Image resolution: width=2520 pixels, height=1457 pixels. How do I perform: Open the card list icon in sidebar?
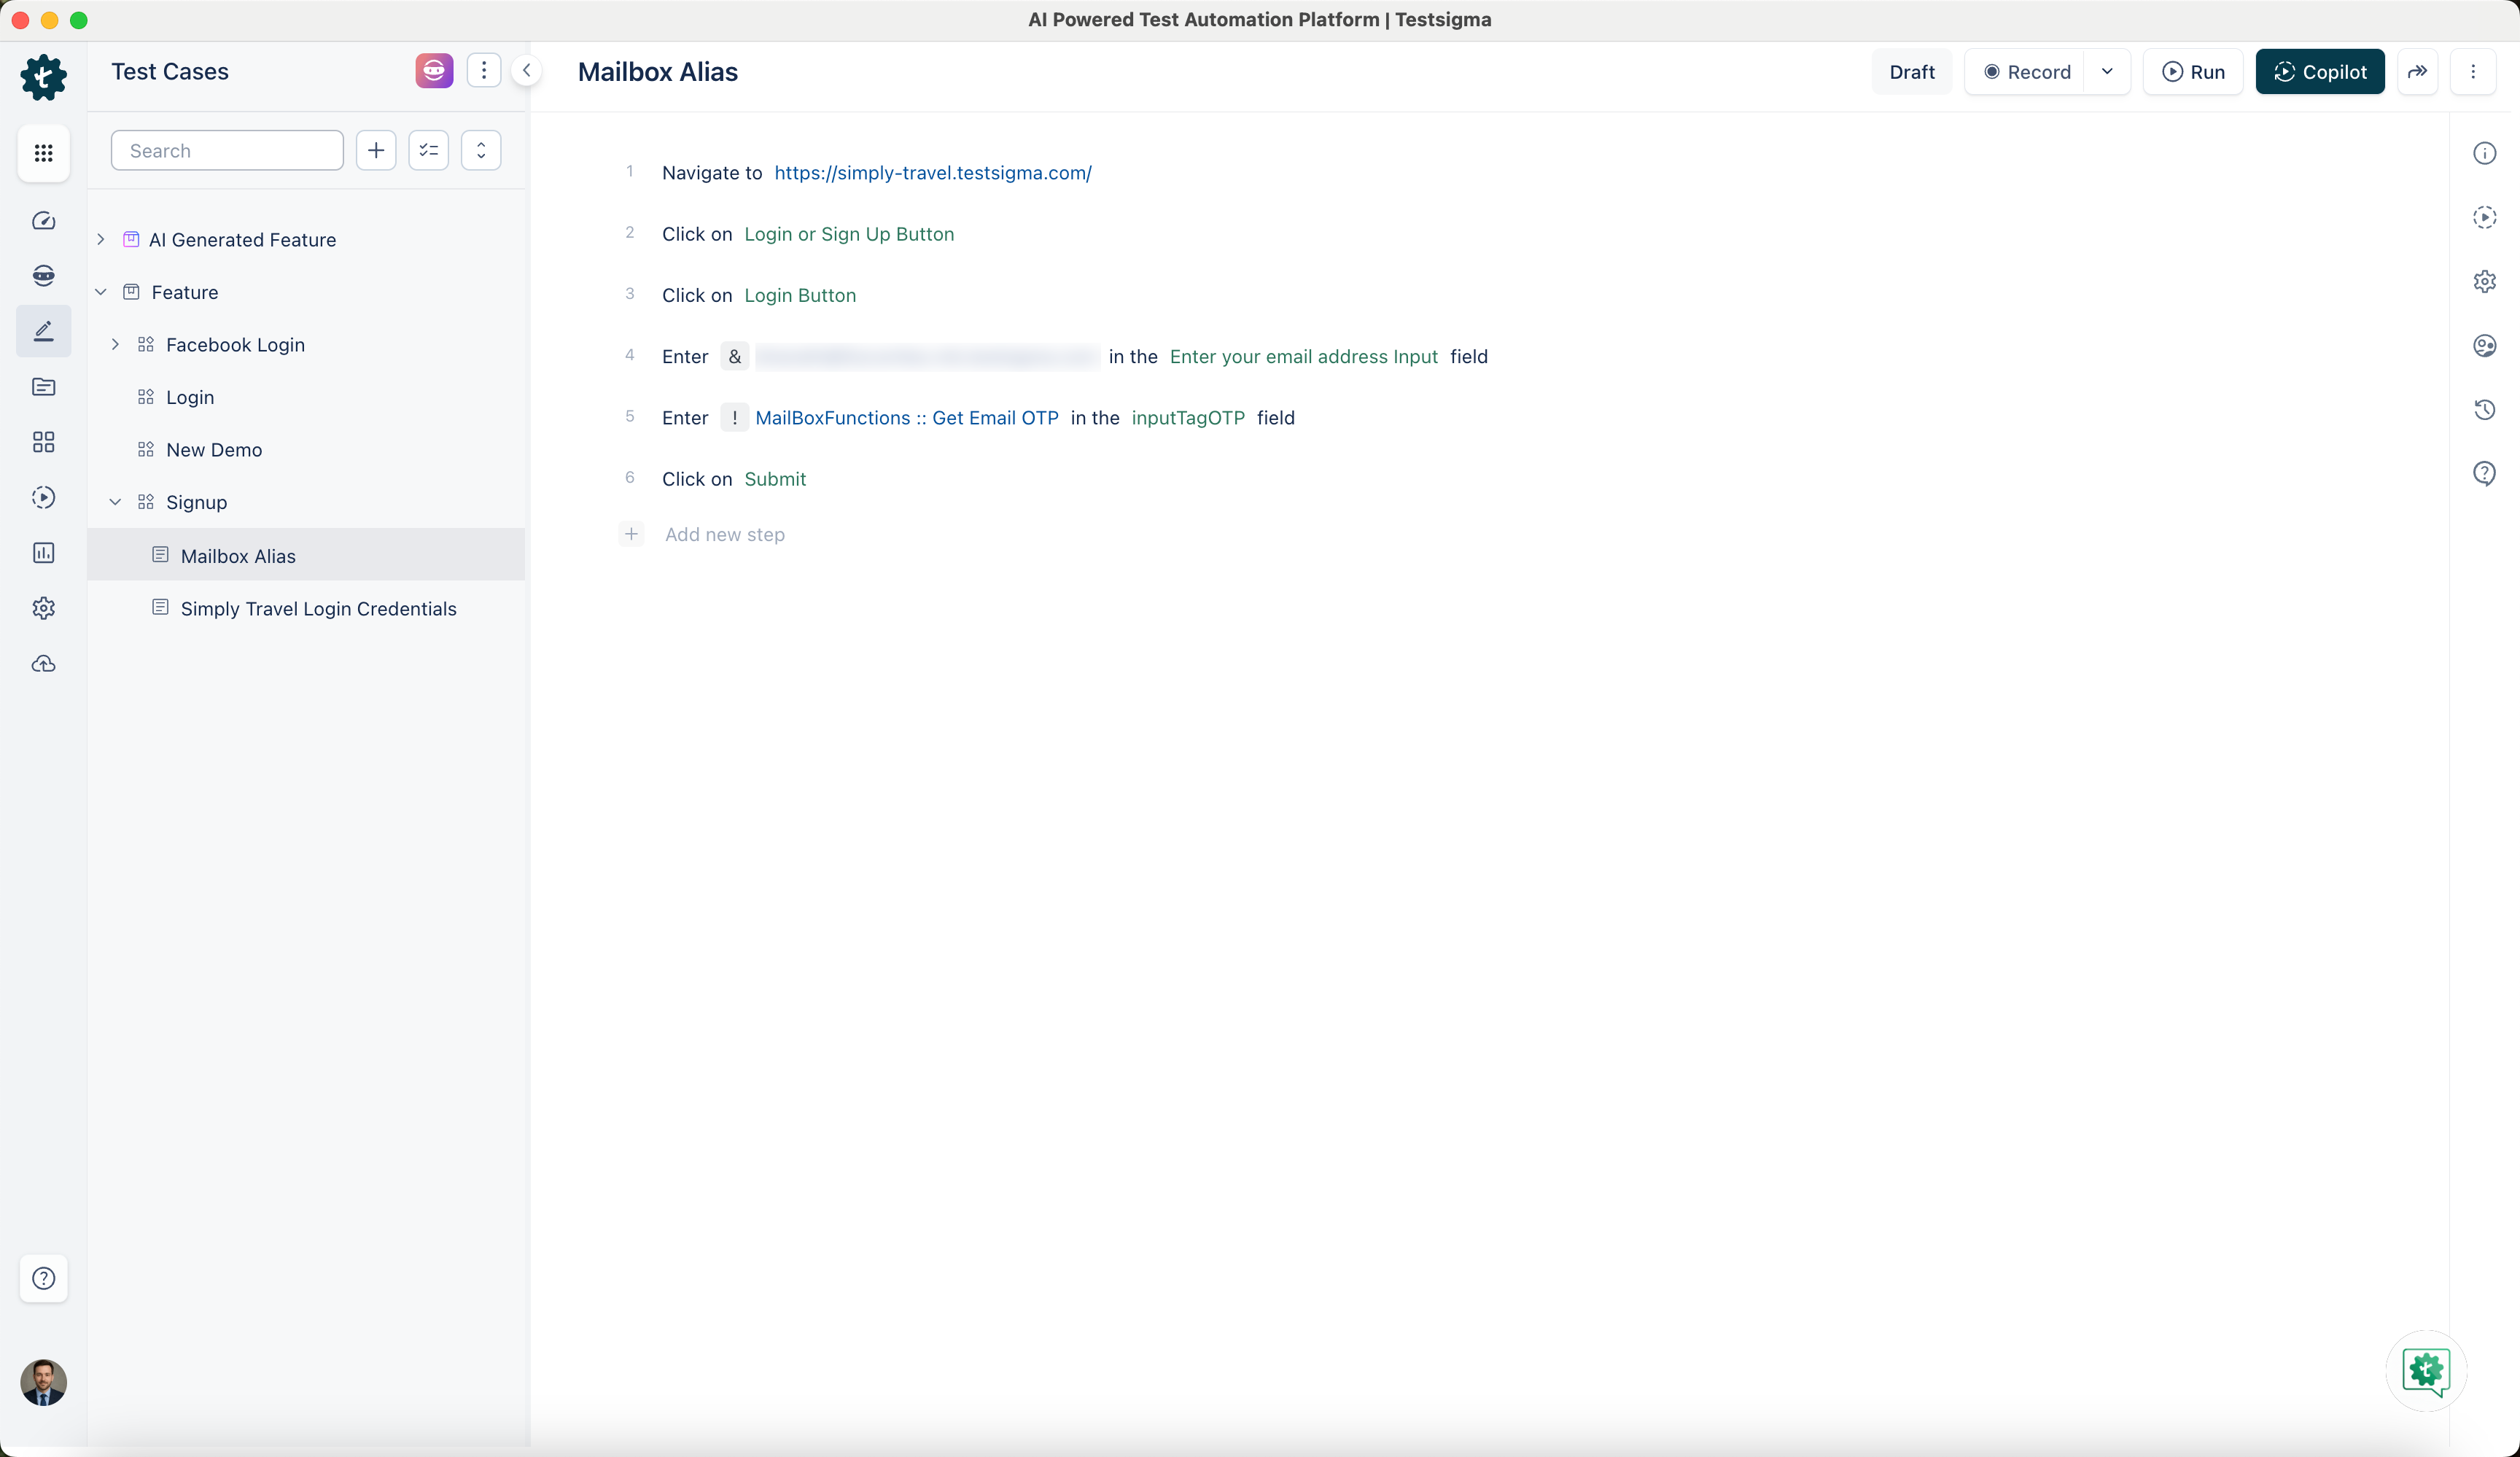pos(43,387)
